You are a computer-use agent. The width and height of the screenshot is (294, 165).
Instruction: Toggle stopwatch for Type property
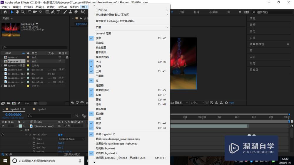[x=34, y=139]
